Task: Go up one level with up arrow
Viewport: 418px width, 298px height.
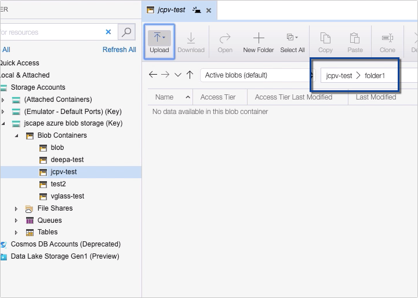Action: click(190, 75)
